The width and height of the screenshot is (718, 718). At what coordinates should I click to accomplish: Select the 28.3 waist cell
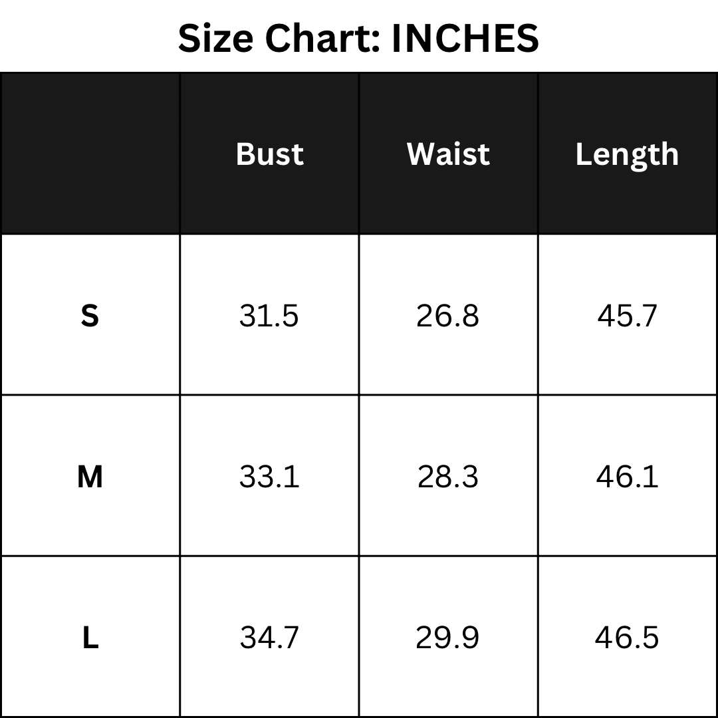point(447,477)
